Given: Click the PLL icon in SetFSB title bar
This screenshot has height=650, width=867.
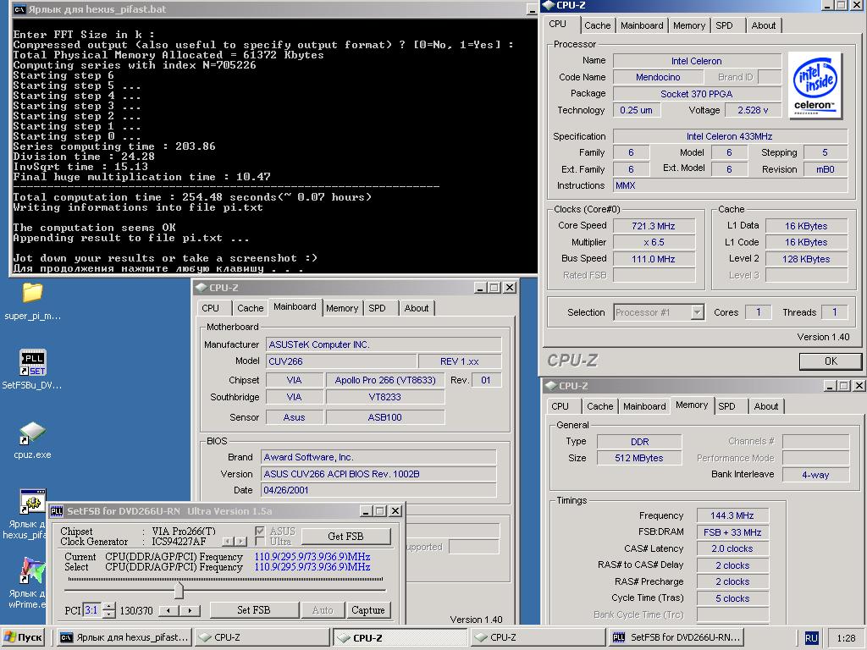Looking at the screenshot, I should (x=57, y=511).
